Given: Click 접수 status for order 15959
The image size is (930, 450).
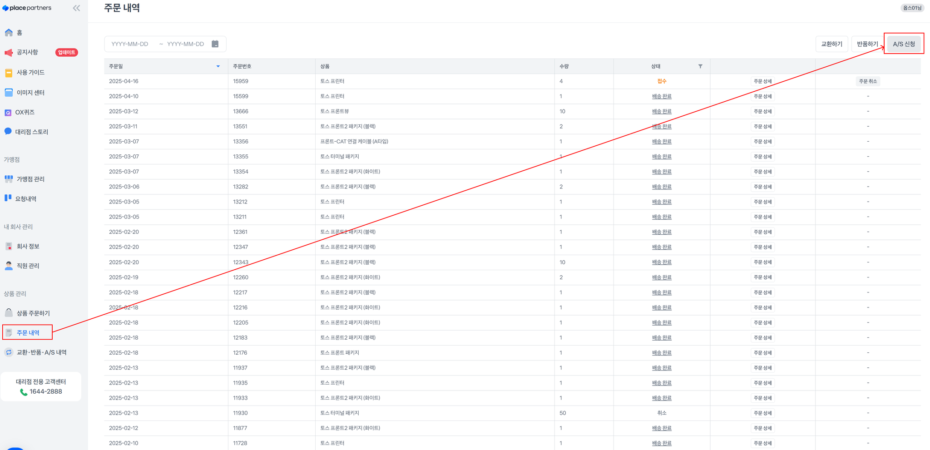Looking at the screenshot, I should click(x=662, y=81).
